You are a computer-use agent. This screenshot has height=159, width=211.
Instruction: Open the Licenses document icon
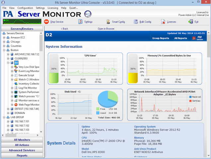click(163, 22)
